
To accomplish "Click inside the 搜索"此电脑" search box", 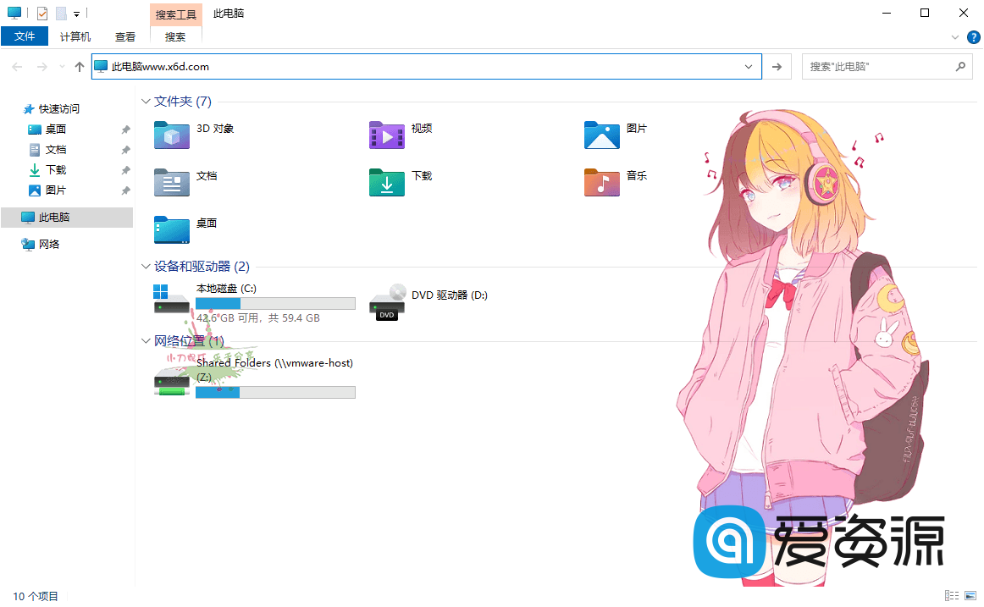I will tap(872, 66).
